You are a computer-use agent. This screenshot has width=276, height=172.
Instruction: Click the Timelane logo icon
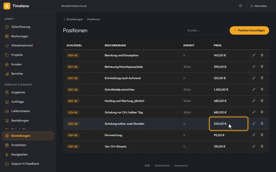pyautogui.click(x=7, y=6)
